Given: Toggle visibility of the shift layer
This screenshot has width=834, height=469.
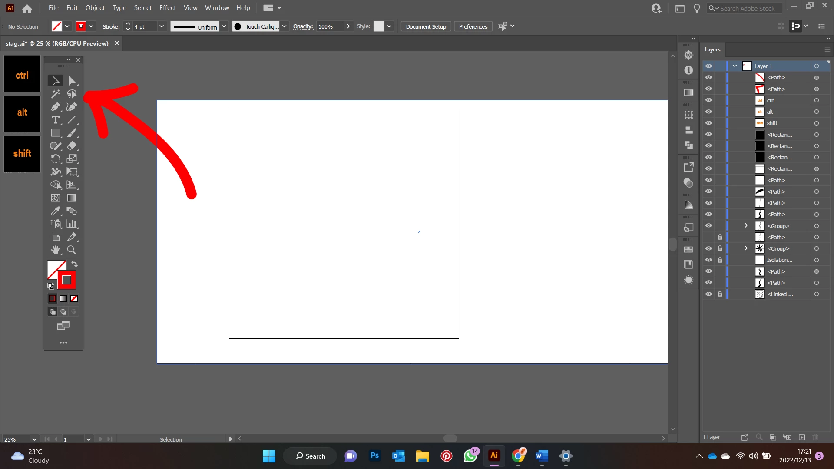Looking at the screenshot, I should tap(708, 123).
